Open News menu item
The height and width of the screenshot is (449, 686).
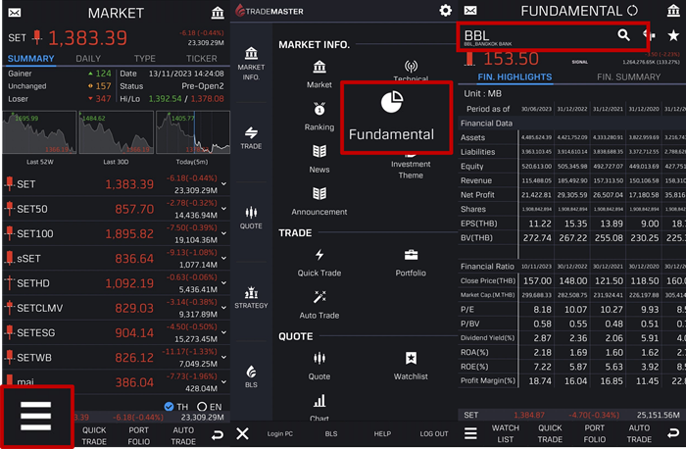pos(319,159)
